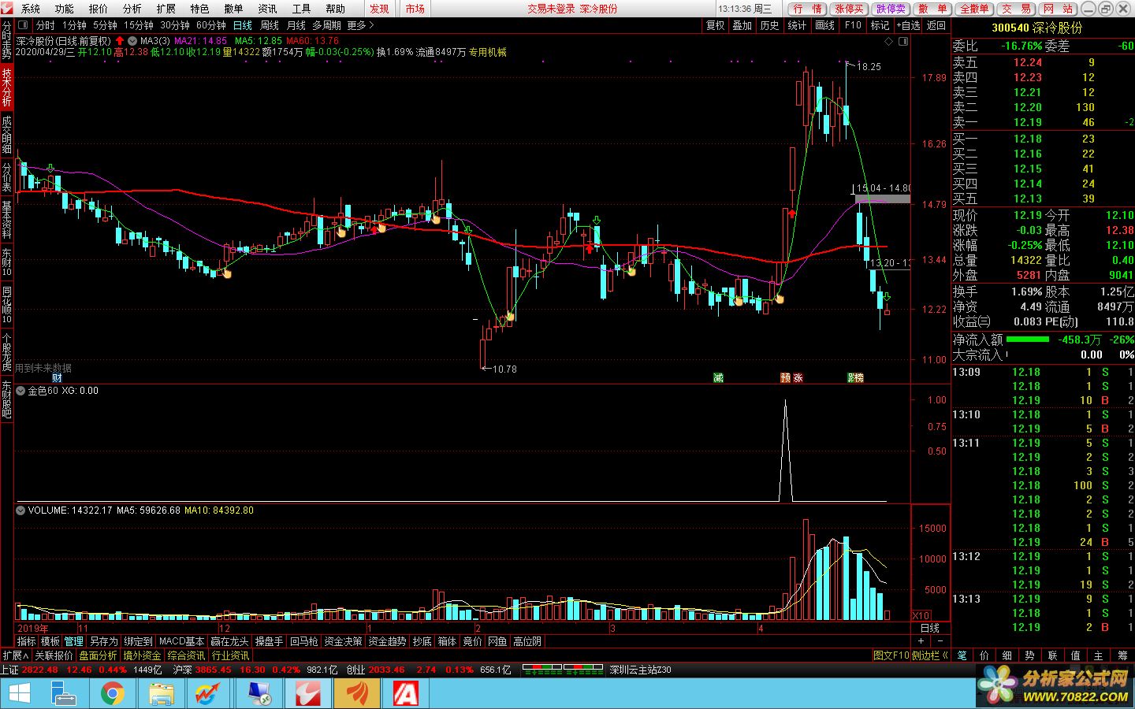Apply the 高位阴 template

pos(527,641)
